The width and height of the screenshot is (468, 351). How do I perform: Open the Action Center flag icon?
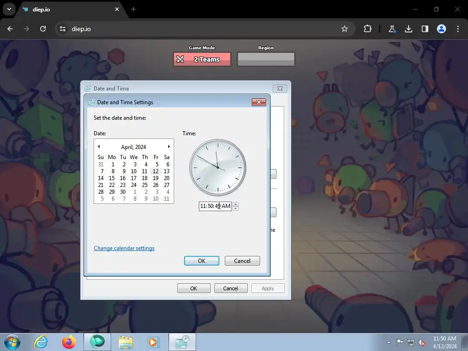[399, 342]
